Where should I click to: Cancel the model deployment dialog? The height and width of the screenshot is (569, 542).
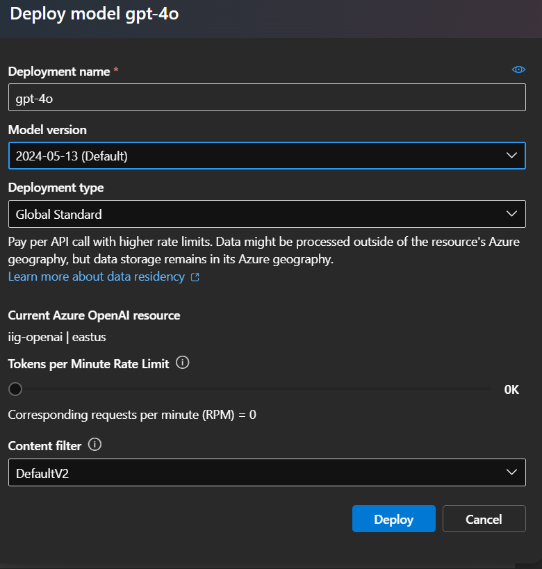484,519
